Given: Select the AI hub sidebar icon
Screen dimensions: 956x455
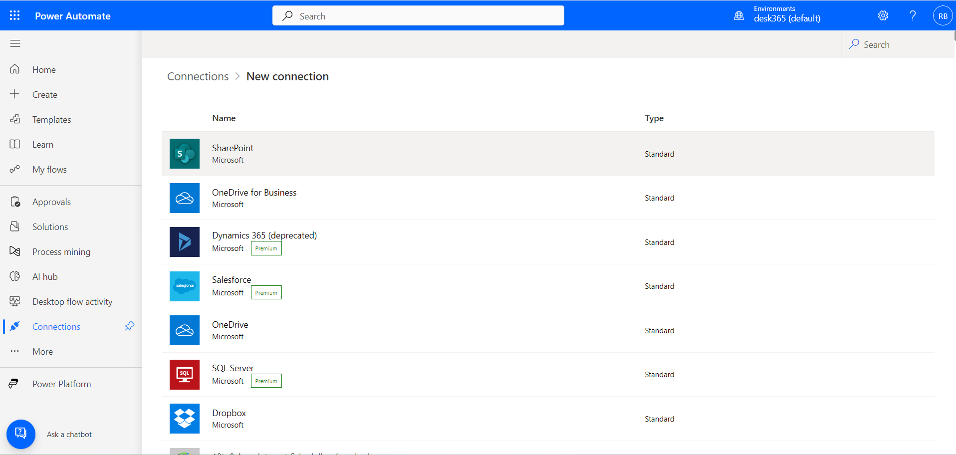Looking at the screenshot, I should pos(15,276).
